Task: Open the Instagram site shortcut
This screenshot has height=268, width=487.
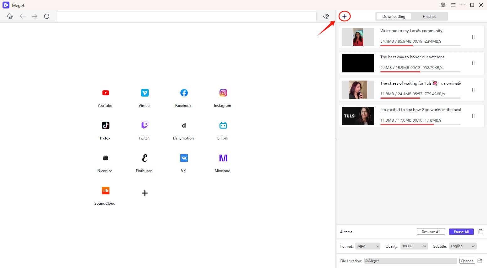Action: click(x=223, y=93)
